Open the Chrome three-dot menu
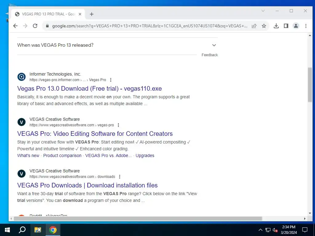Viewport: 315px width, 236px height. (306, 26)
